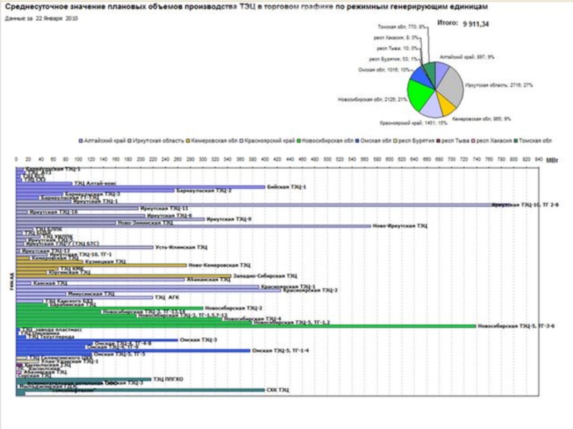This screenshot has width=573, height=429.
Task: Click the Ново-Иркутская ТЭЦ horizontal bar
Action: point(193,226)
